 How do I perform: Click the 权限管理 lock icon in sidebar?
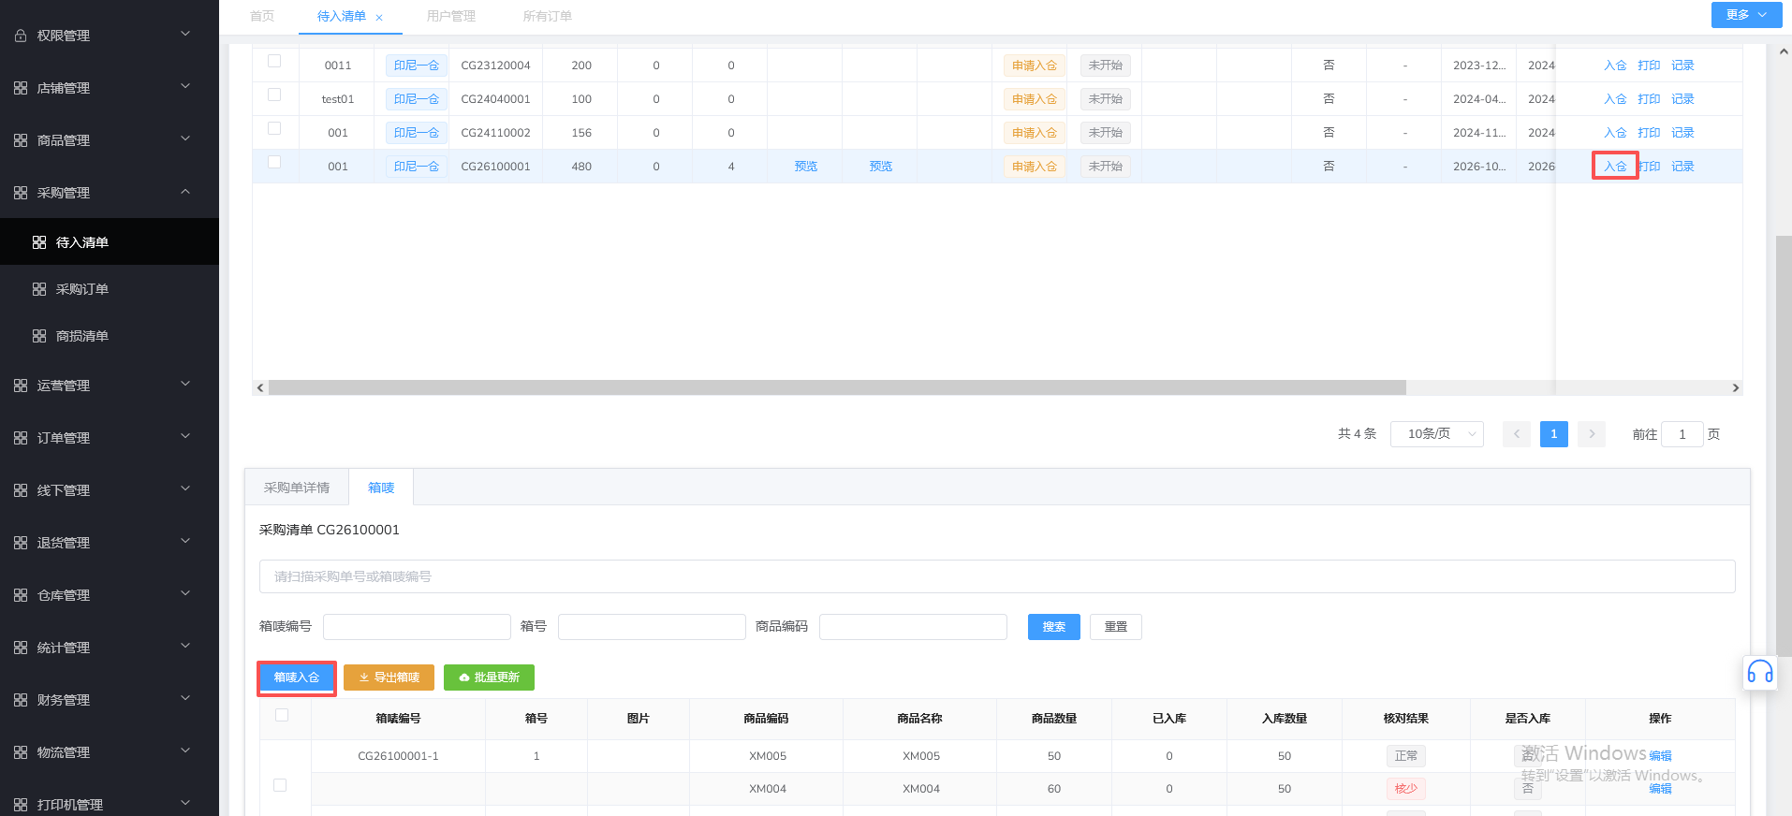click(21, 36)
